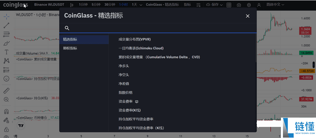316x138 pixels.
Task: Open the emoji icons tool
Action: tap(6, 78)
